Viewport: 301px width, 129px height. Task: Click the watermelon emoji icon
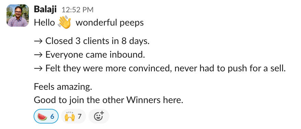tap(42, 117)
